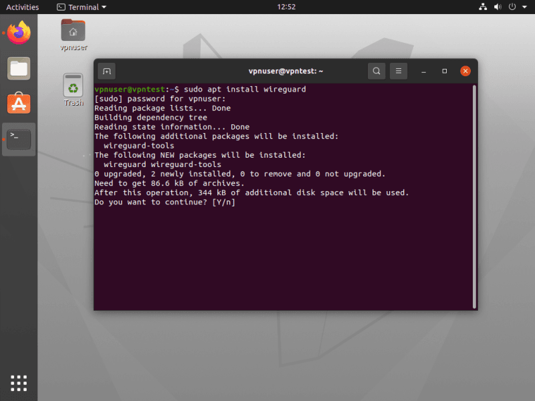This screenshot has width=535, height=401.
Task: Click the terminal vertical scrollbar
Action: pos(474,194)
